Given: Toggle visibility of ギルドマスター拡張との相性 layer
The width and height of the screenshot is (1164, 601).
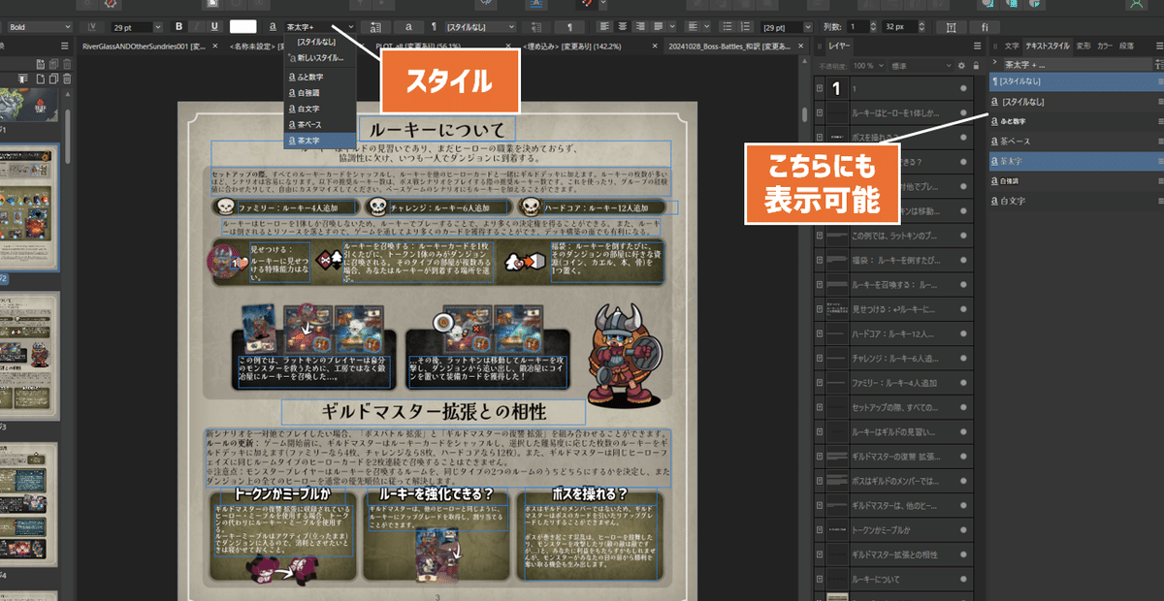Looking at the screenshot, I should tap(963, 554).
